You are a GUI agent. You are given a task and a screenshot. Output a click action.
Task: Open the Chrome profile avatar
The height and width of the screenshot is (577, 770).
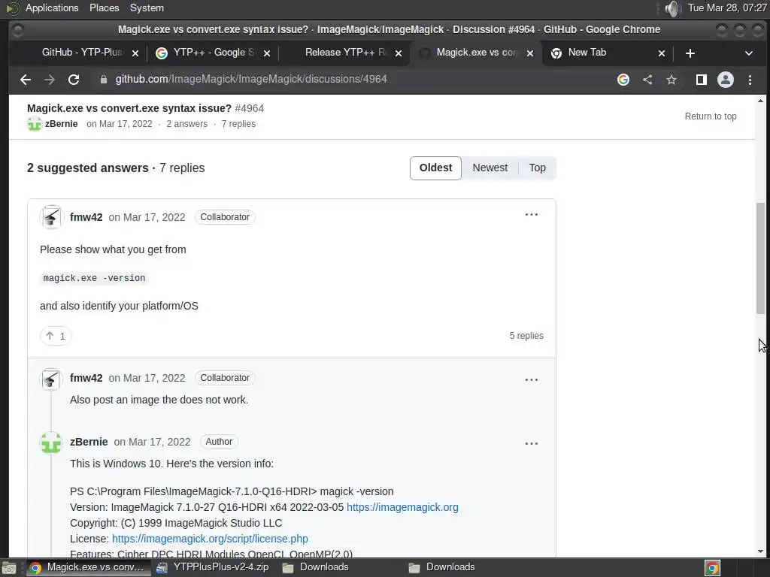[x=726, y=80]
